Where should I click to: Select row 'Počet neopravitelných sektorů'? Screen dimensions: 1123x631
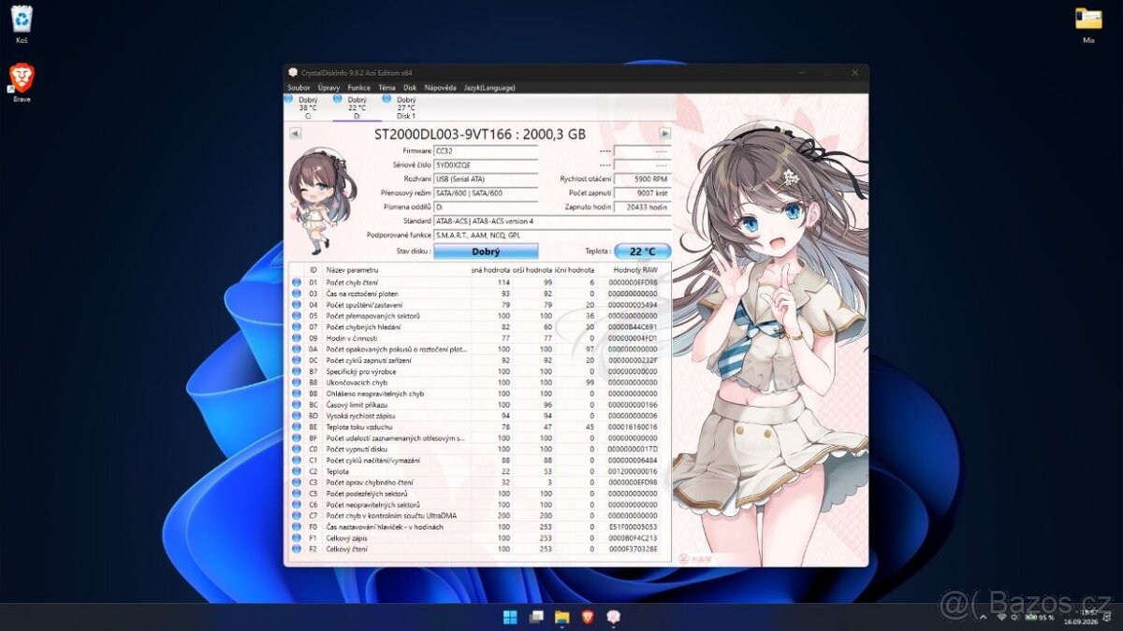point(480,505)
